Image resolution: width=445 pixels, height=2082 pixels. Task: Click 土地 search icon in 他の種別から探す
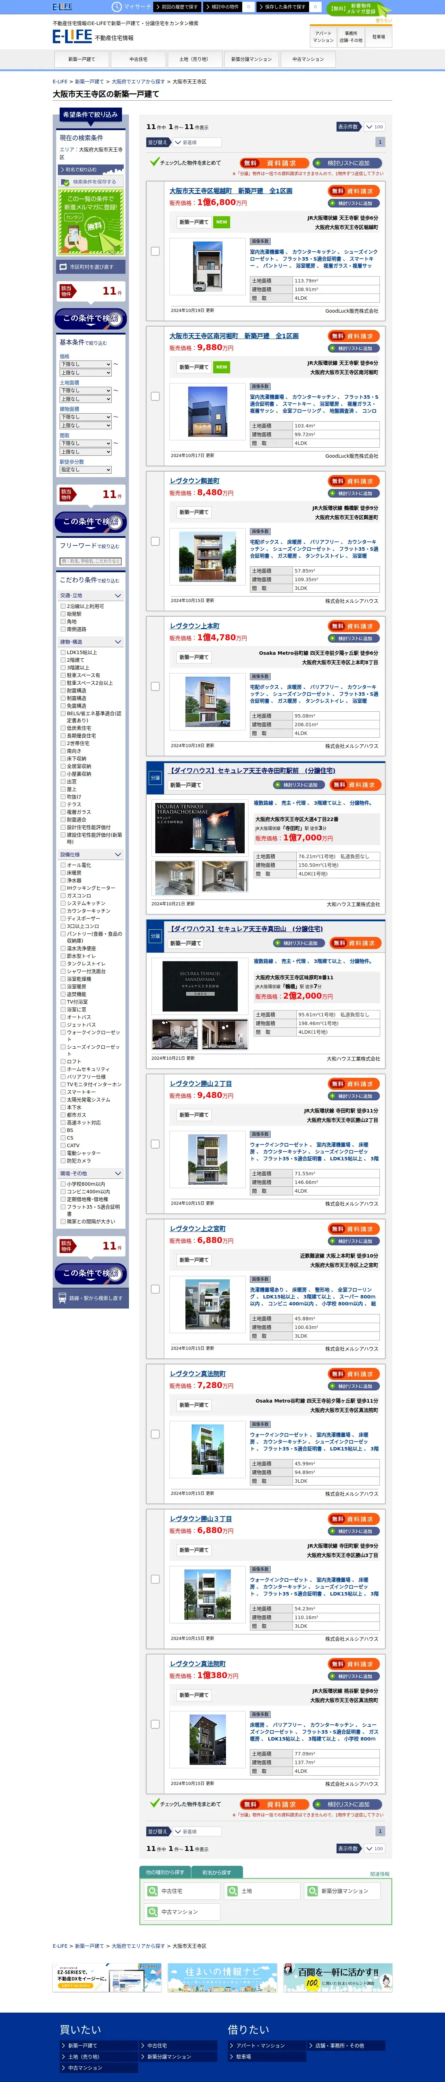(233, 1891)
